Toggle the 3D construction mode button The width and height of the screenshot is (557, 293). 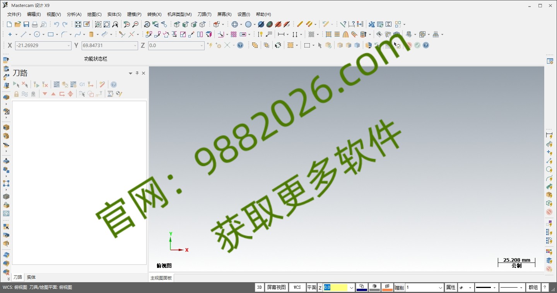[260, 287]
